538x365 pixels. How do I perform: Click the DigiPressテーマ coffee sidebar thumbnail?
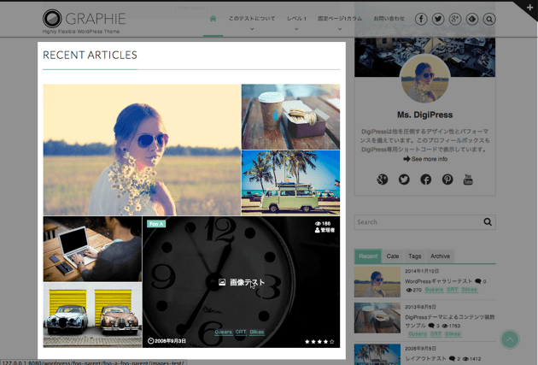pos(377,318)
